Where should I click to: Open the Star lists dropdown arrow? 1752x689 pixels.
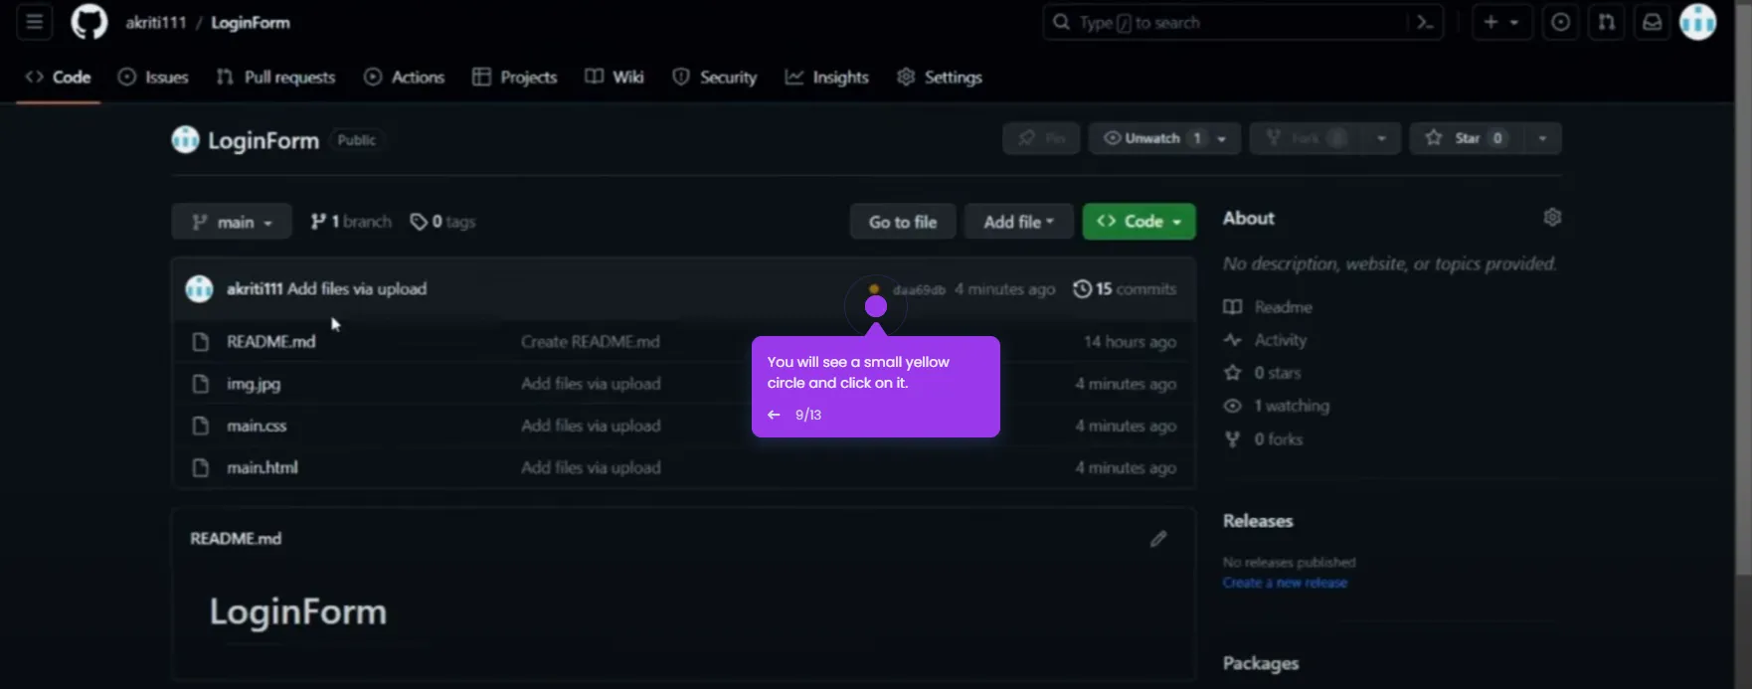pyautogui.click(x=1542, y=138)
